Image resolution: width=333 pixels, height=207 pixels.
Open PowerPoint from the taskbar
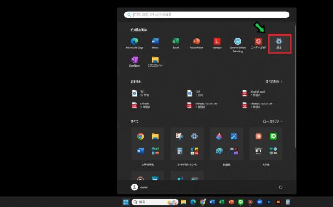click(x=231, y=202)
